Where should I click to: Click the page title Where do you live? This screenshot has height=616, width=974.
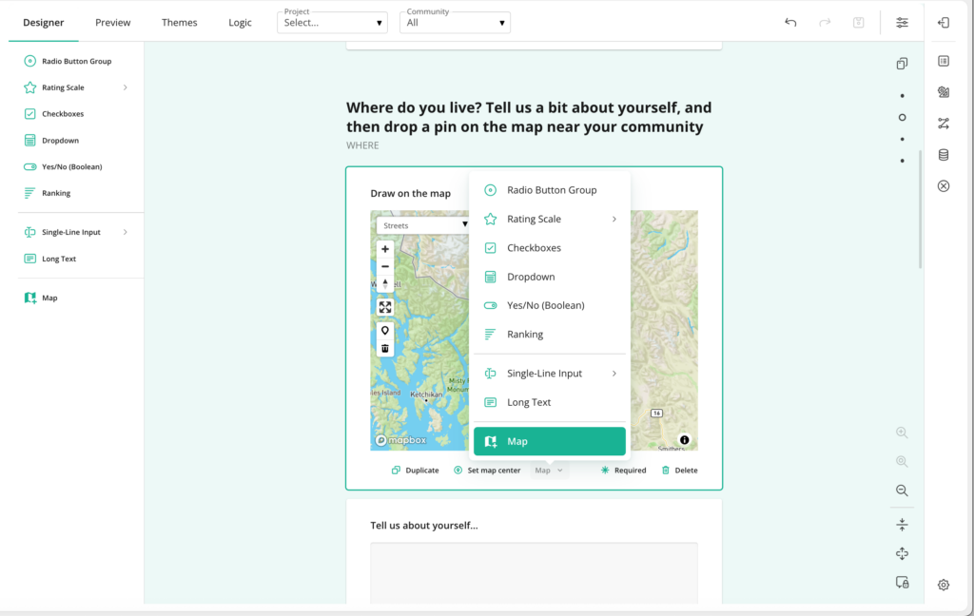(x=529, y=117)
